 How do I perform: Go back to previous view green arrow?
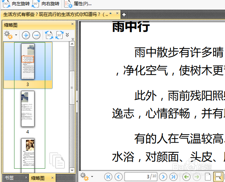pyautogui.click(x=186, y=177)
